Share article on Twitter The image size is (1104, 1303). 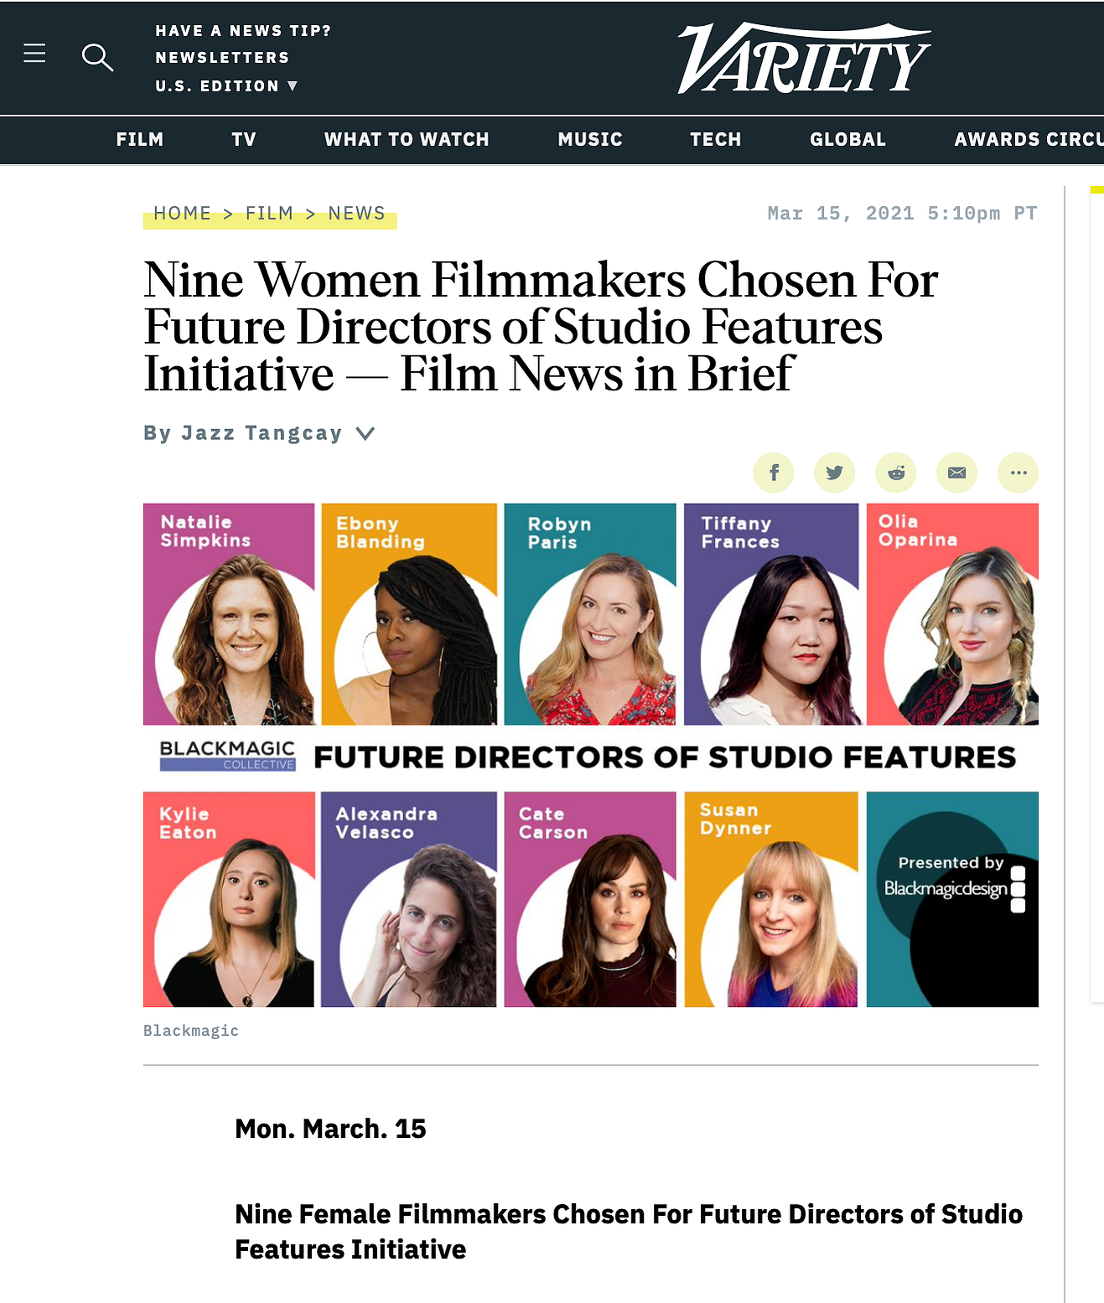(x=835, y=473)
